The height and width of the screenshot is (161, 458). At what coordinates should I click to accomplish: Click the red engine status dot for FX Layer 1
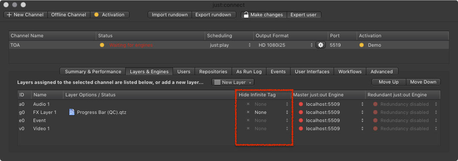[301, 112]
